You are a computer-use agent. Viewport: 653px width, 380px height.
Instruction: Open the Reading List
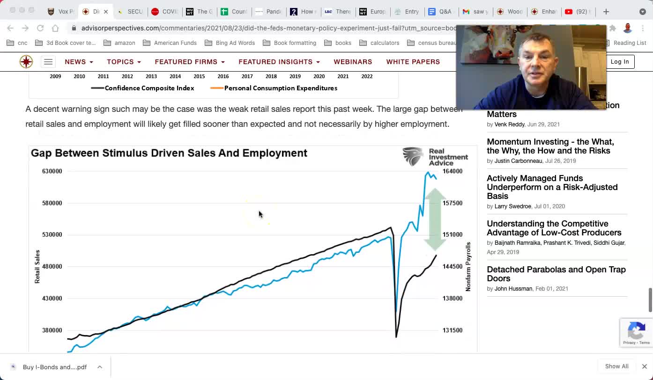pos(625,43)
